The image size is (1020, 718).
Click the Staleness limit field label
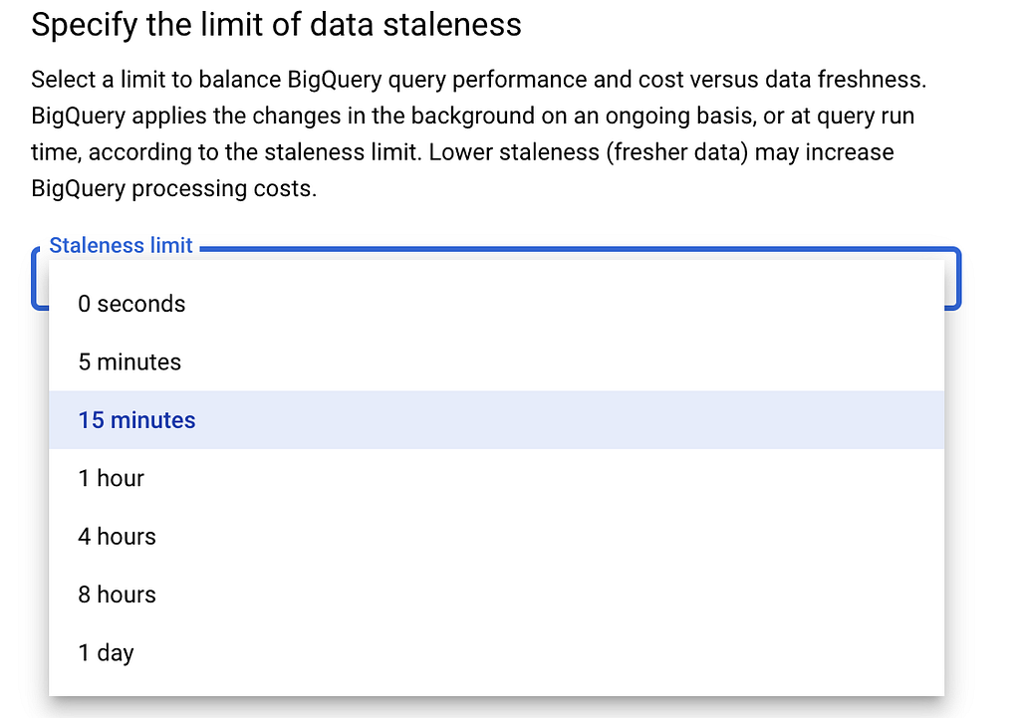pyautogui.click(x=121, y=245)
